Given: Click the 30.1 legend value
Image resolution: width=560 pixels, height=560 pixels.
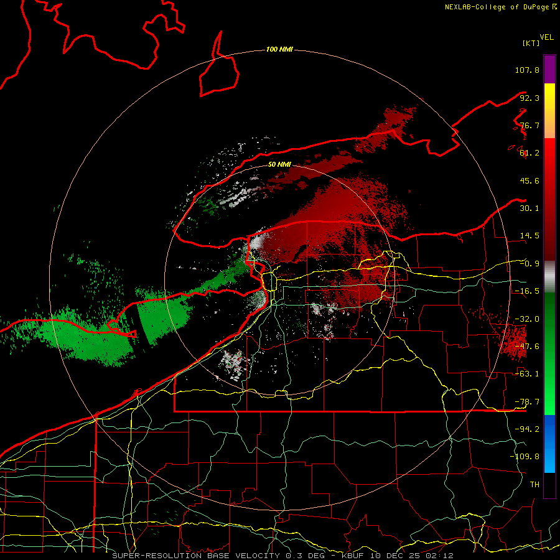Looking at the screenshot, I should coord(530,208).
